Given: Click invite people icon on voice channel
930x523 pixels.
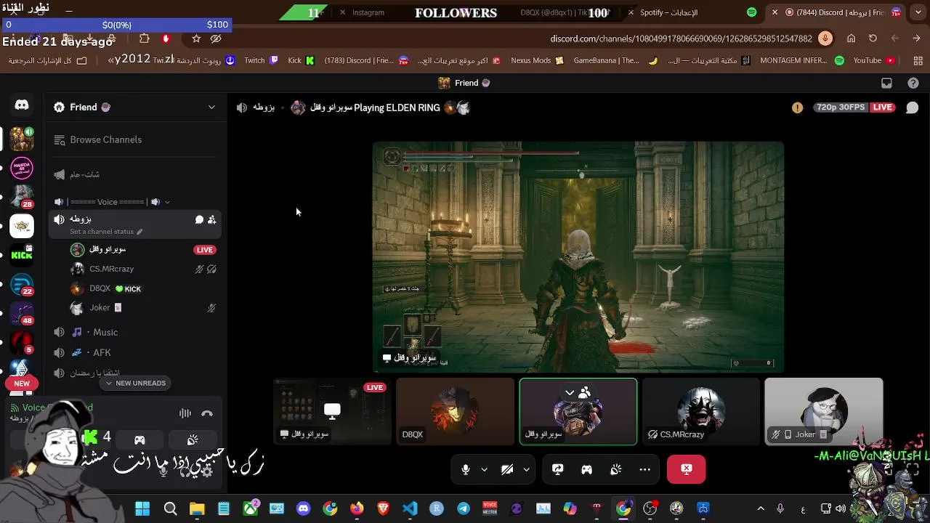Looking at the screenshot, I should (x=211, y=219).
